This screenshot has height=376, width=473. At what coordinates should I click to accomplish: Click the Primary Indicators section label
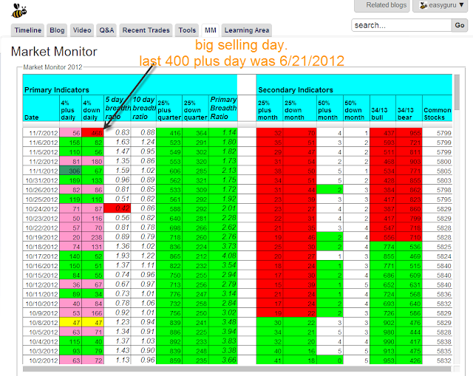(x=57, y=90)
